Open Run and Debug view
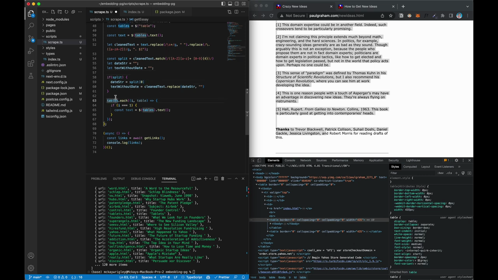 31,51
